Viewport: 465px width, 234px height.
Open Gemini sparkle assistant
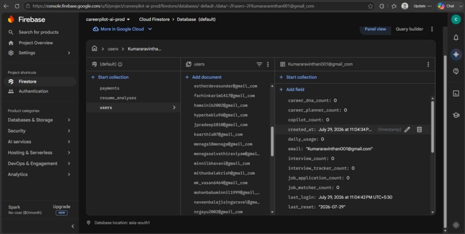click(456, 55)
